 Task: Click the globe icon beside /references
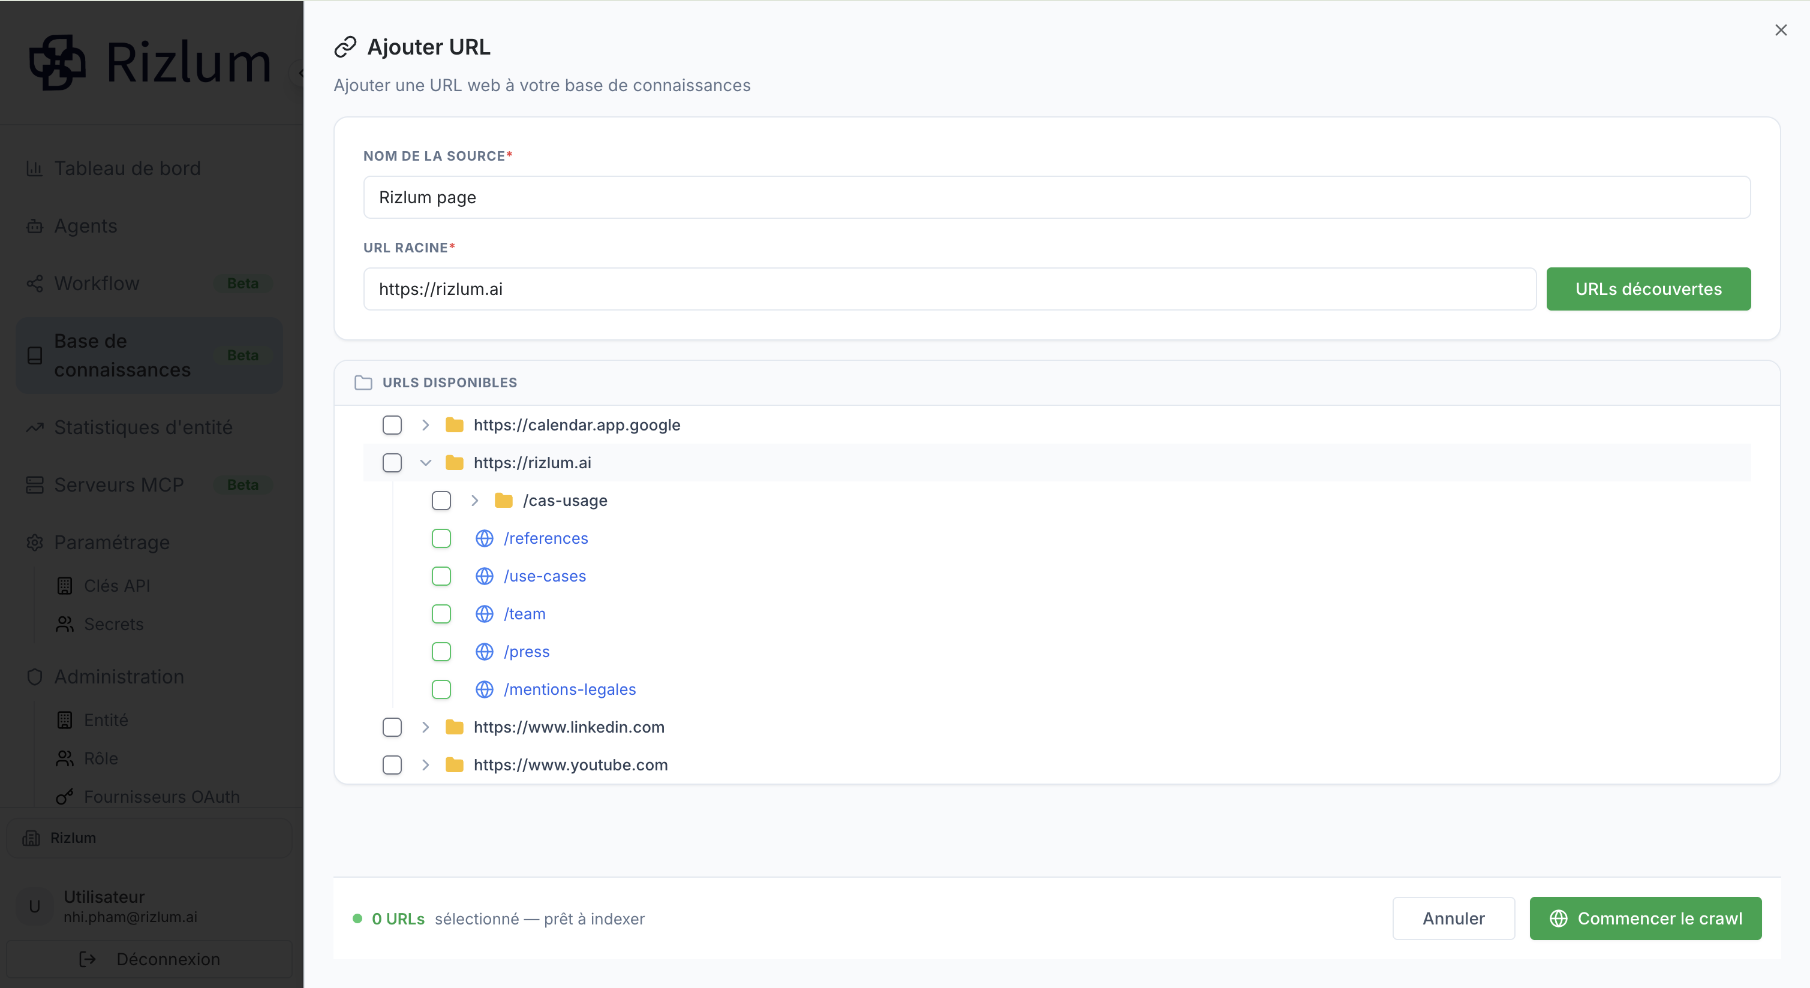tap(485, 538)
